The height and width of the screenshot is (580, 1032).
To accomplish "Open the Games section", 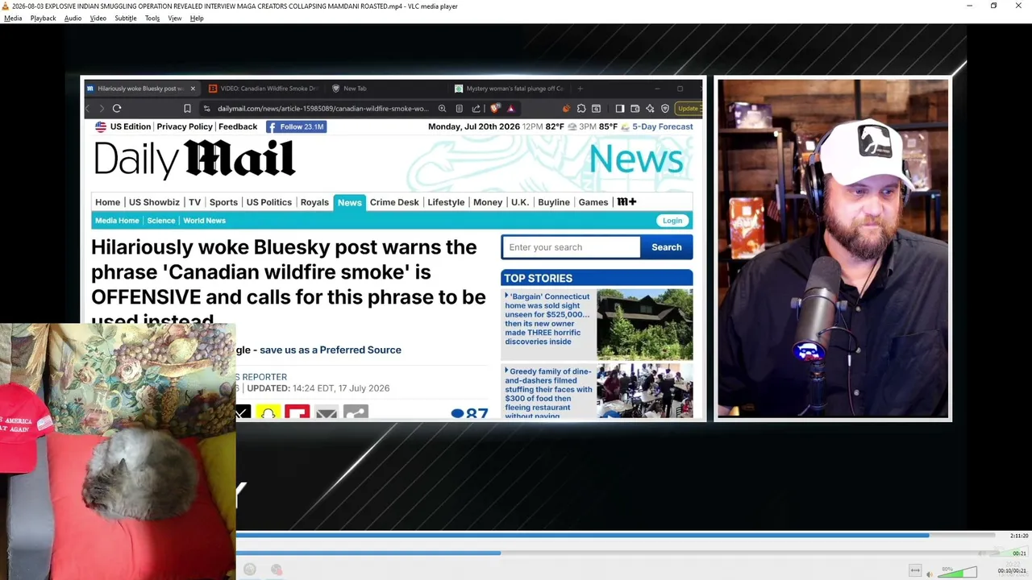I will coord(593,202).
